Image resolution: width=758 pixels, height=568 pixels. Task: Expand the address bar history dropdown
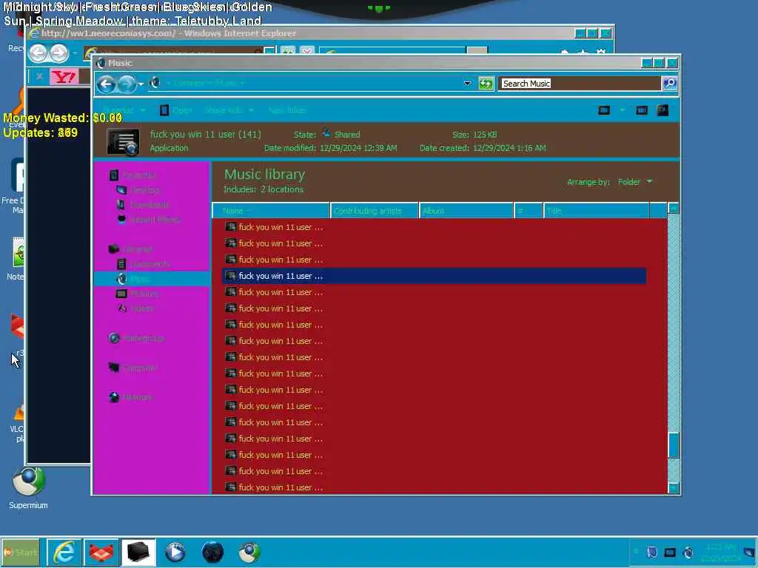pyautogui.click(x=467, y=84)
